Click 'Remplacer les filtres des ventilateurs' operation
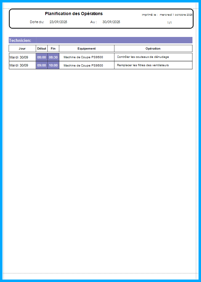Image resolution: width=201 pixels, height=282 pixels. (143, 65)
